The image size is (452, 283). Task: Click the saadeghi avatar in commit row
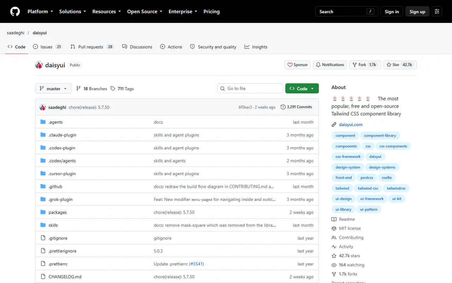coord(43,107)
